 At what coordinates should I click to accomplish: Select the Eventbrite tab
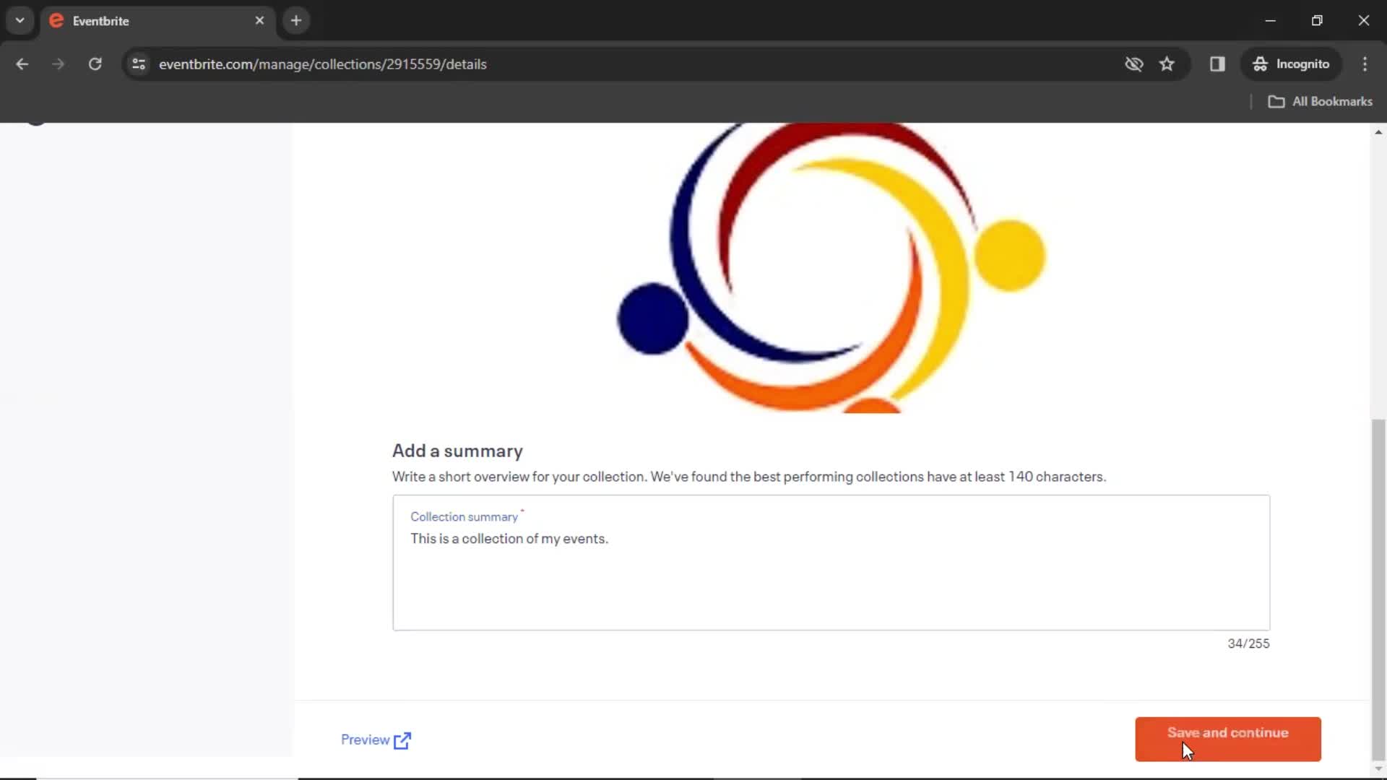pyautogui.click(x=157, y=21)
